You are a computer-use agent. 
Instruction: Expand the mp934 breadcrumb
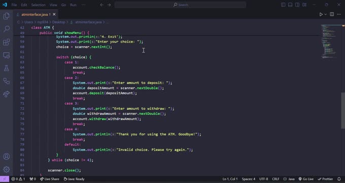(x=43, y=22)
